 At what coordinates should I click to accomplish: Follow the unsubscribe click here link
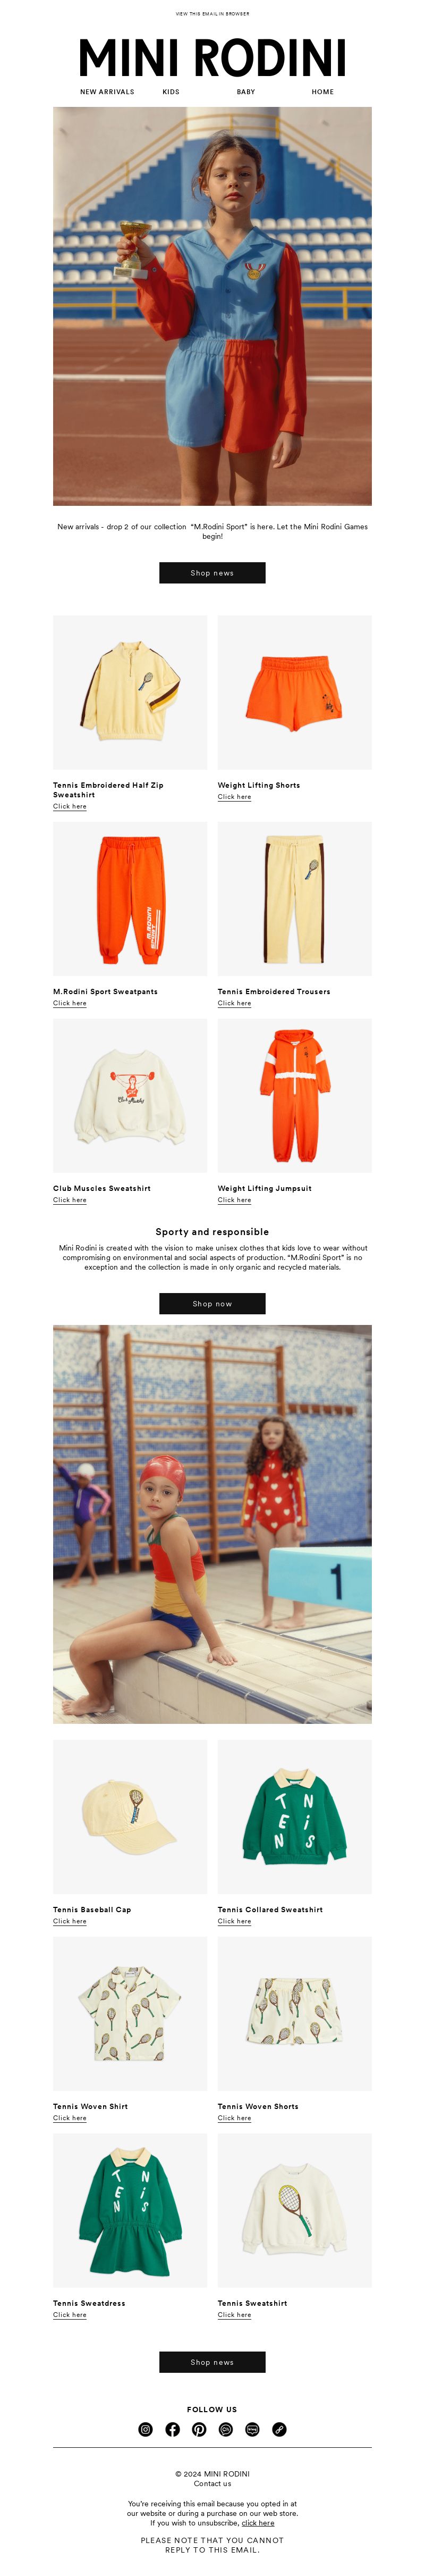[258, 2523]
